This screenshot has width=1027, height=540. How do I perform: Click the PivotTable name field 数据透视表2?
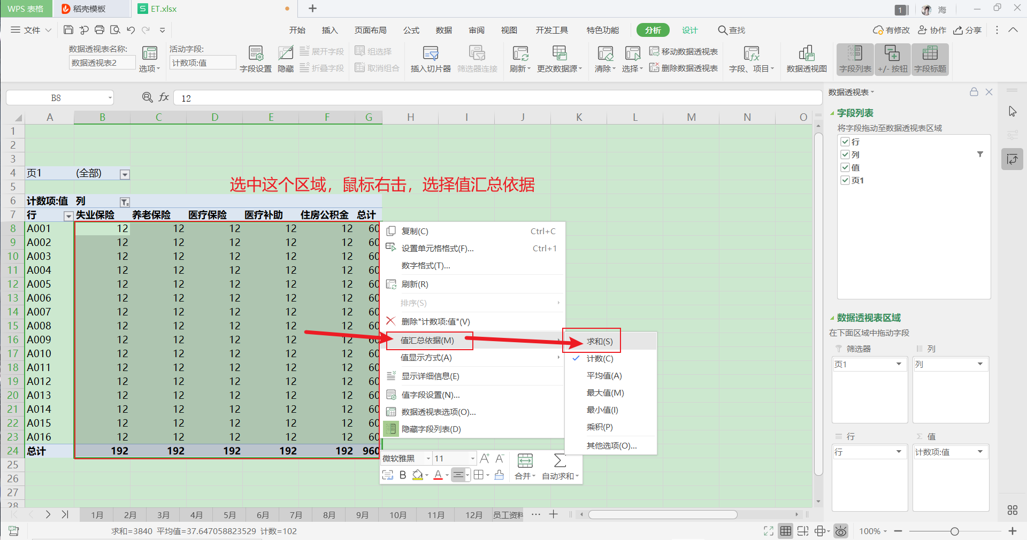click(102, 63)
